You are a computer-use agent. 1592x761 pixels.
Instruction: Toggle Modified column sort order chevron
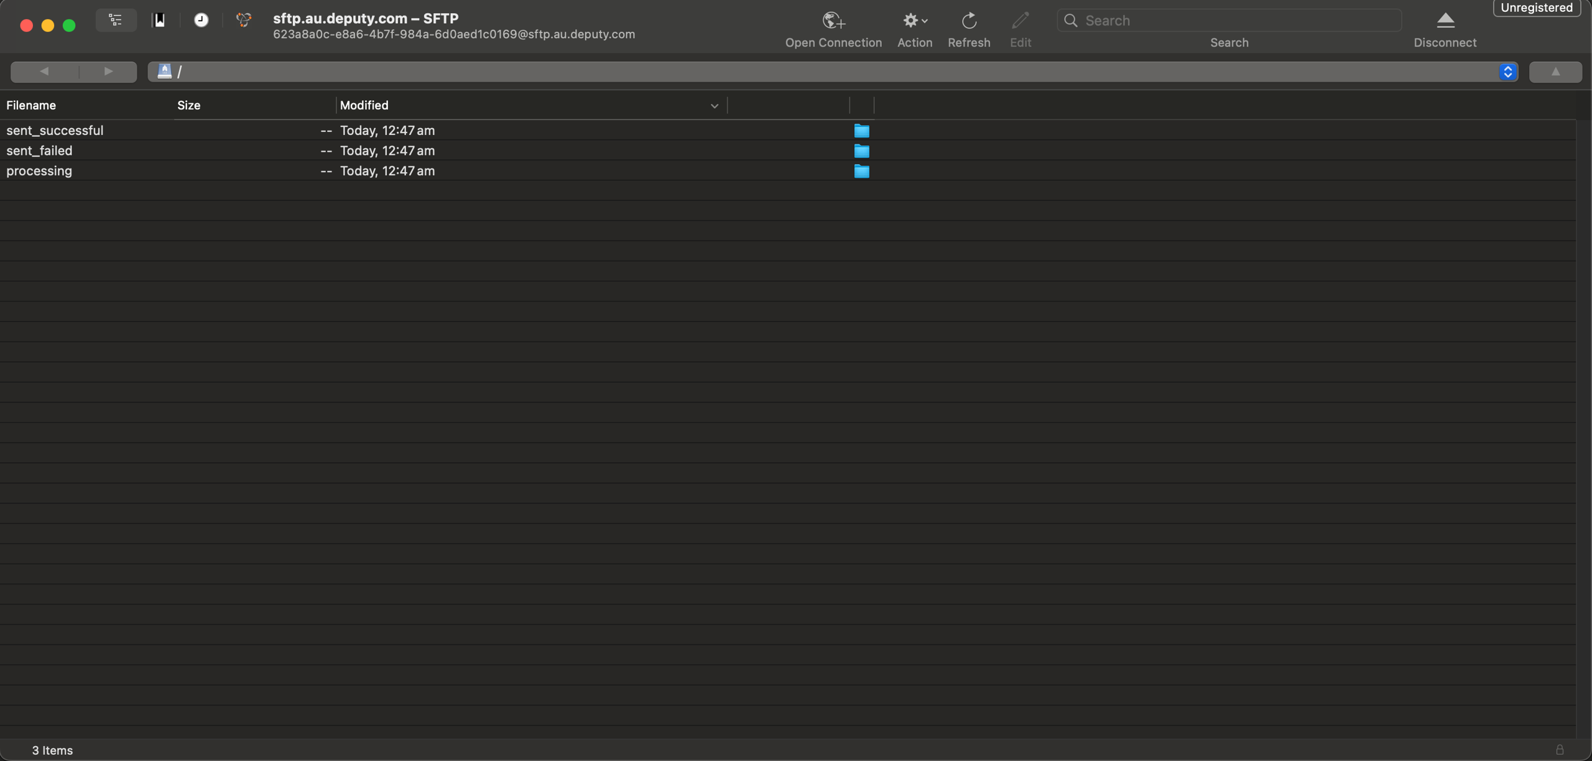(x=714, y=106)
